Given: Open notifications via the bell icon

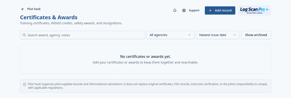Looking at the screenshot, I should [x=175, y=10].
